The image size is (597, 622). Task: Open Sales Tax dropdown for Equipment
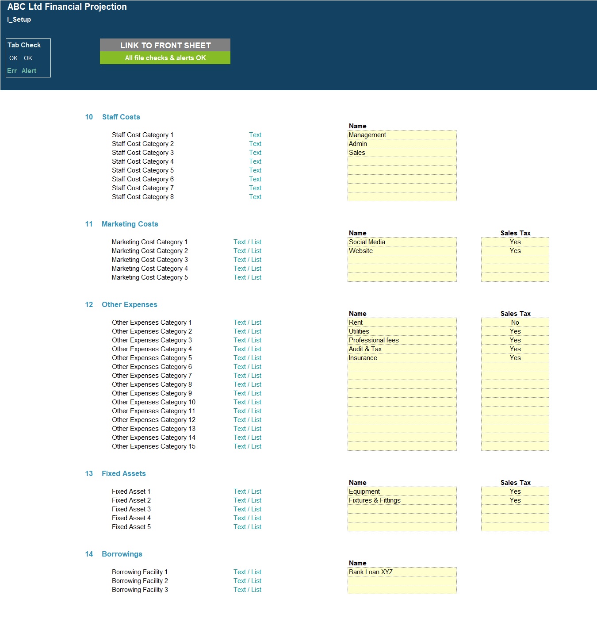click(515, 491)
